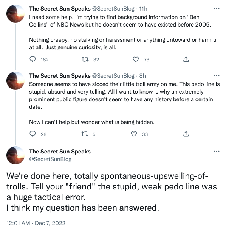Reply to the first tweet with 182 replies
Viewport: 226px width, 233px height.
tap(33, 59)
